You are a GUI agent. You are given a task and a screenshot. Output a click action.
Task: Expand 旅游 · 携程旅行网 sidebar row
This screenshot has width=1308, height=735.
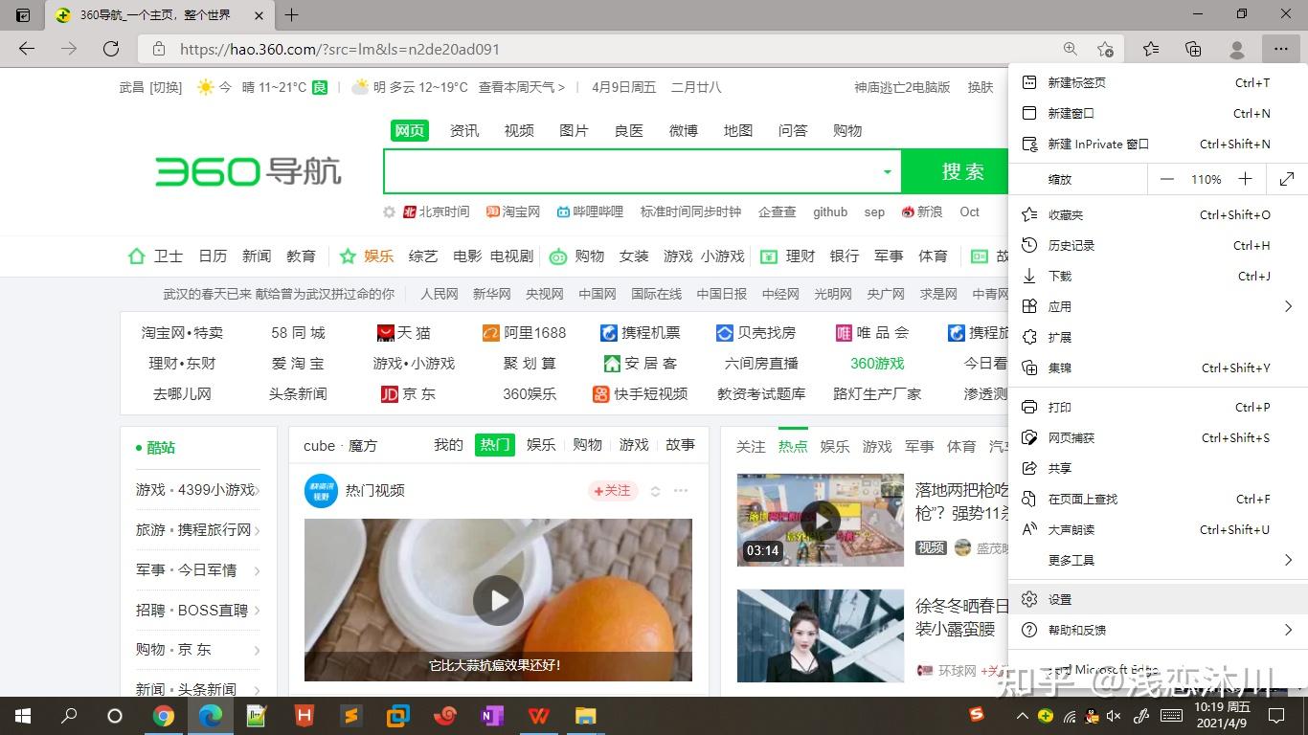(199, 530)
